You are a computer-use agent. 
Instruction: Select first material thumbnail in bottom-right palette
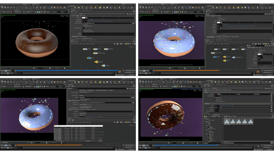(227, 122)
